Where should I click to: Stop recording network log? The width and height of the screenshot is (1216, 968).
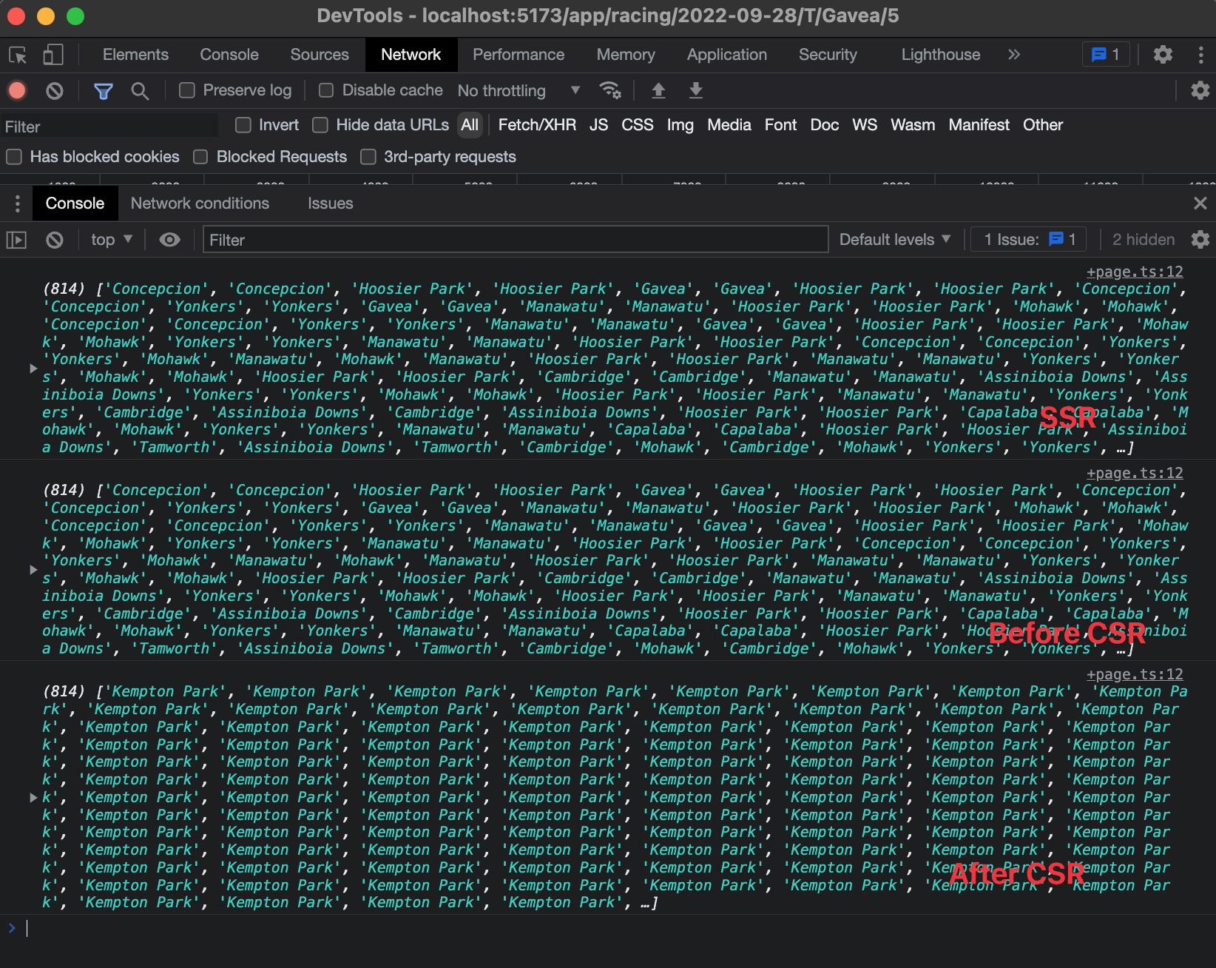coord(17,90)
